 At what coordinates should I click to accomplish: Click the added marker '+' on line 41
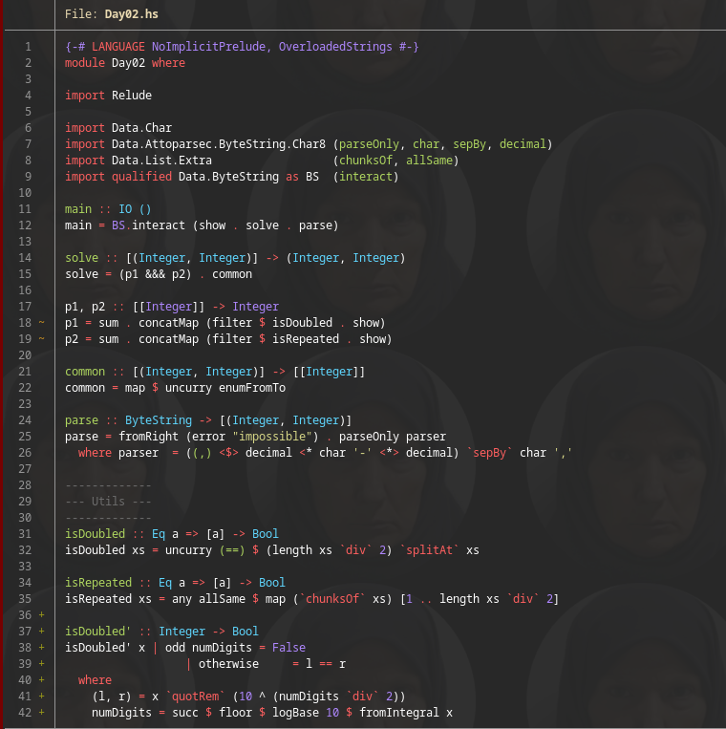tap(42, 697)
